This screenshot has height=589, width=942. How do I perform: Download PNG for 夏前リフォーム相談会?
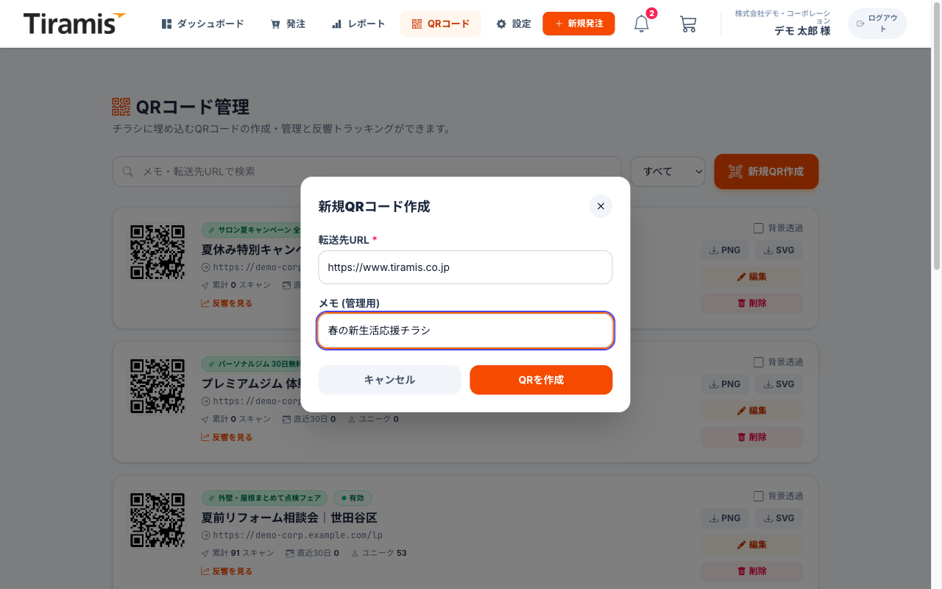(x=725, y=518)
